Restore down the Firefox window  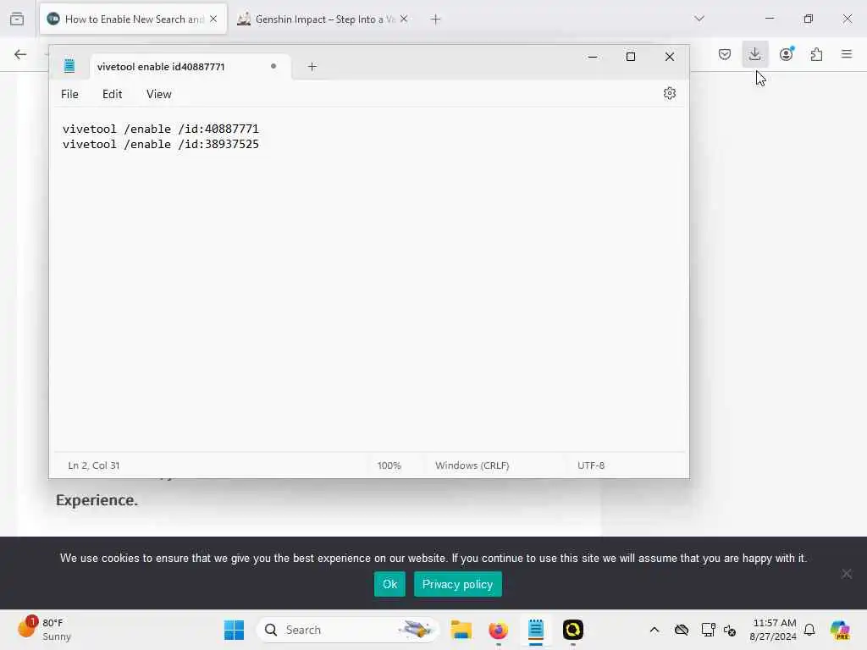coord(809,19)
